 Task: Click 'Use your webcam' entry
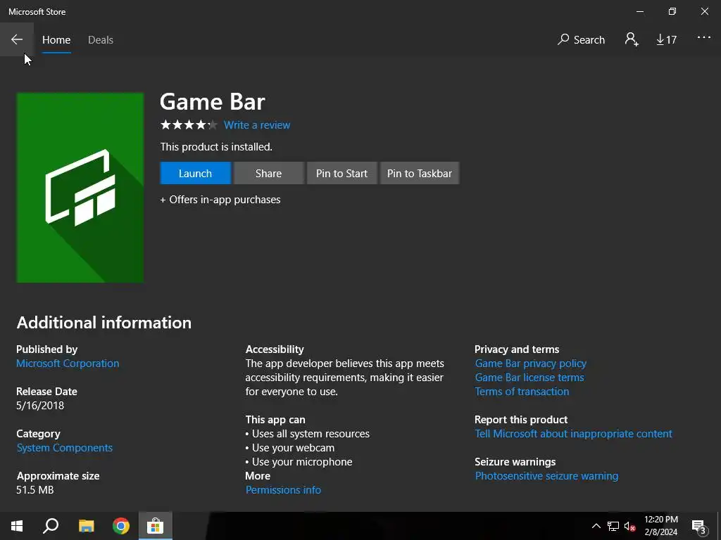pos(289,448)
